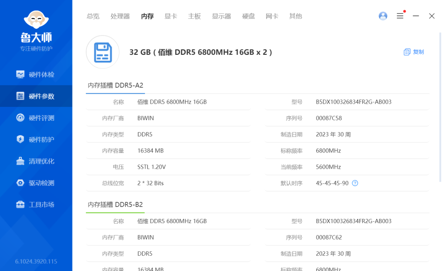Viewport: 443px width, 271px height.
Task: Open the 其他 tab
Action: (x=295, y=16)
